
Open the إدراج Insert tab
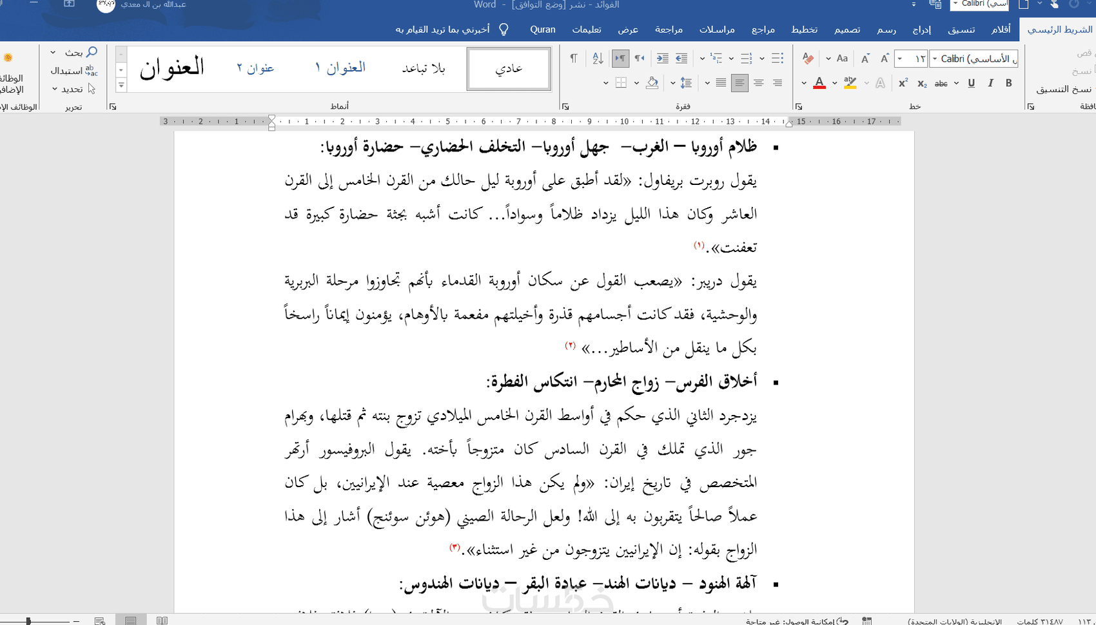pos(921,30)
